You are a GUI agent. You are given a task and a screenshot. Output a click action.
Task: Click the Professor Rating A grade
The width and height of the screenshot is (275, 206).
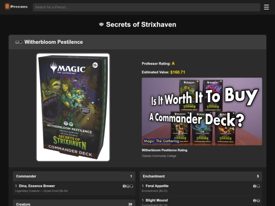(x=173, y=64)
